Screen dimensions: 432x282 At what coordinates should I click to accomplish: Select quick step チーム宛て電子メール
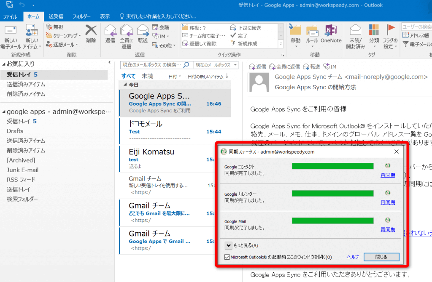pyautogui.click(x=204, y=35)
